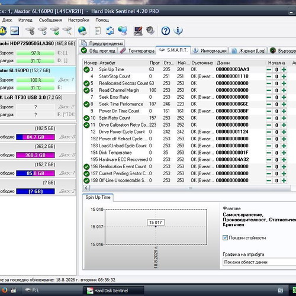The width and height of the screenshot is (296, 296).
Task: Open the Настройки menu
Action: [79, 20]
